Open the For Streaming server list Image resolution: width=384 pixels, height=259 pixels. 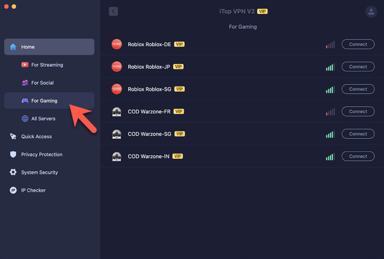pyautogui.click(x=47, y=64)
